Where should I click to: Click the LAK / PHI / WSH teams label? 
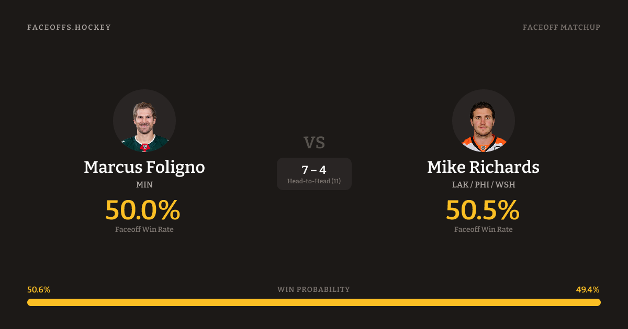click(x=483, y=185)
